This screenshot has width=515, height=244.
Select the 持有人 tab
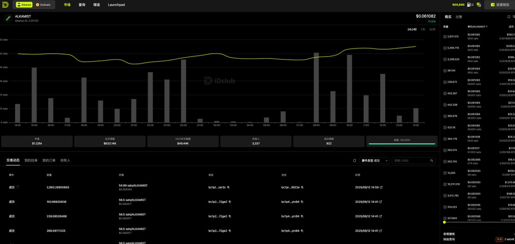click(x=65, y=160)
